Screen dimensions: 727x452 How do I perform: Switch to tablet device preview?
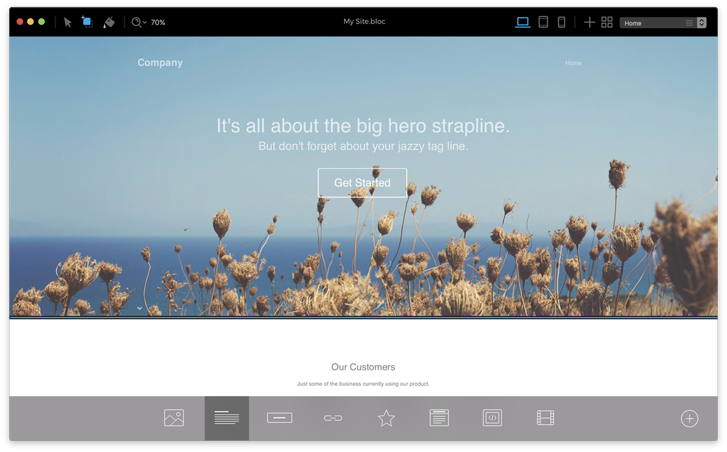(x=543, y=22)
